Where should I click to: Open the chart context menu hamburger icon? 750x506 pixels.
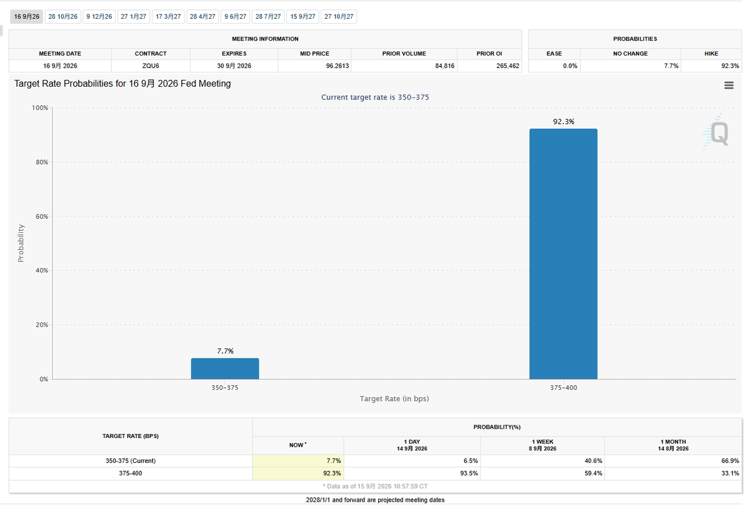coord(729,86)
